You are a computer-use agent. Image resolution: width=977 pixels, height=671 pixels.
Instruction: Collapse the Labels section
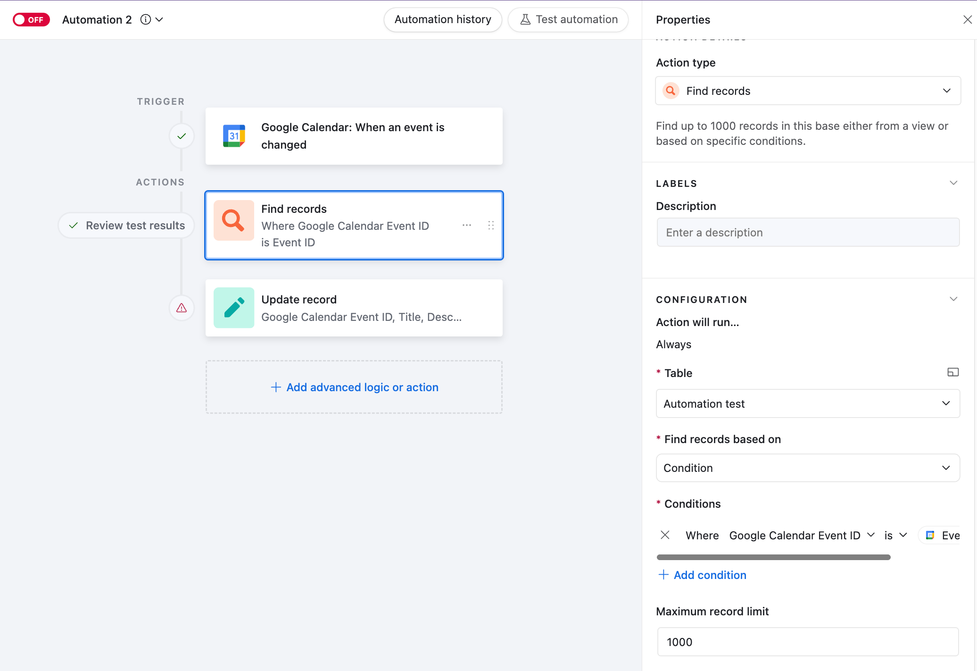pos(953,183)
